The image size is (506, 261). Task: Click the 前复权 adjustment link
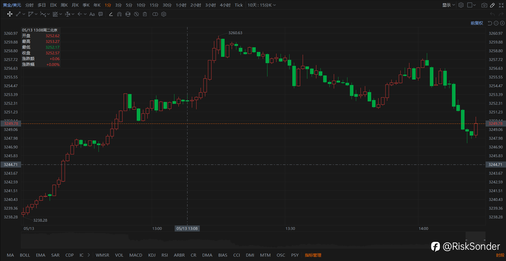tap(477, 23)
